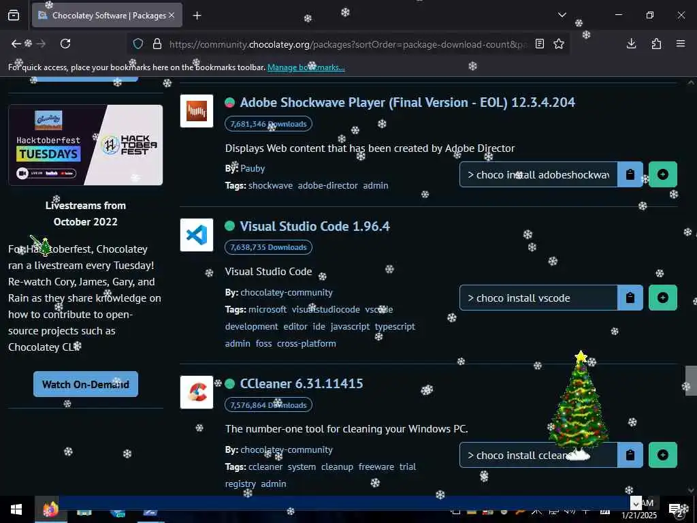The width and height of the screenshot is (697, 523).
Task: Expand the list all tabs chevron
Action: pyautogui.click(x=562, y=15)
